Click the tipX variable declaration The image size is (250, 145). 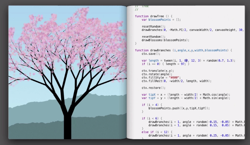(x=152, y=94)
